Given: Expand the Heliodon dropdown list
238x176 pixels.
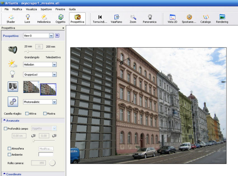Looking at the screenshot, I should coord(54,65).
